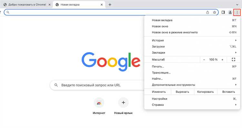The width and height of the screenshot is (242, 128).
Task: Expand the 'Закладки' submenu
Action: pyautogui.click(x=192, y=53)
